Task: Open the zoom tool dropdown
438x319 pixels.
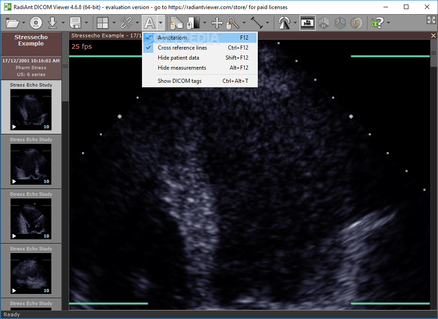Action: [x=244, y=23]
